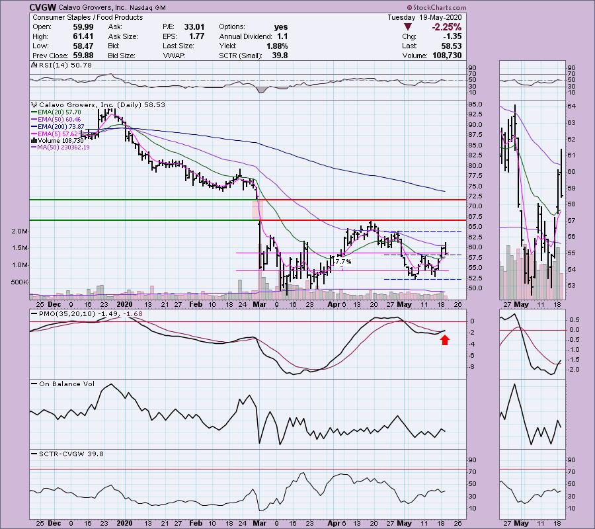Click the CVGW ticker symbol
The image size is (595, 529).
pos(43,7)
